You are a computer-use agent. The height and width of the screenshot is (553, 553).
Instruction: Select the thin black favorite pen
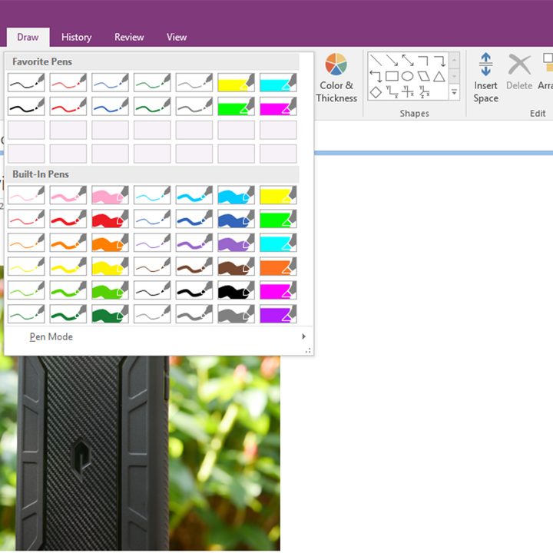[26, 82]
